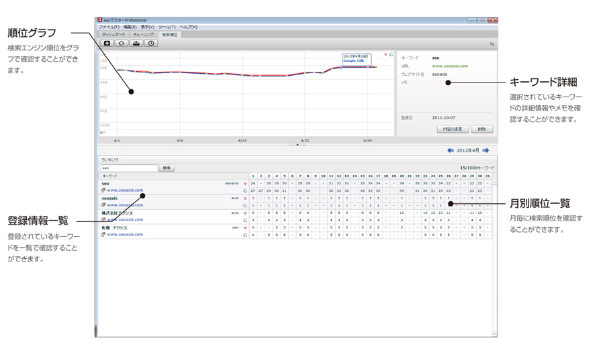
Task: Click the export download toolbar icon
Action: (137, 44)
